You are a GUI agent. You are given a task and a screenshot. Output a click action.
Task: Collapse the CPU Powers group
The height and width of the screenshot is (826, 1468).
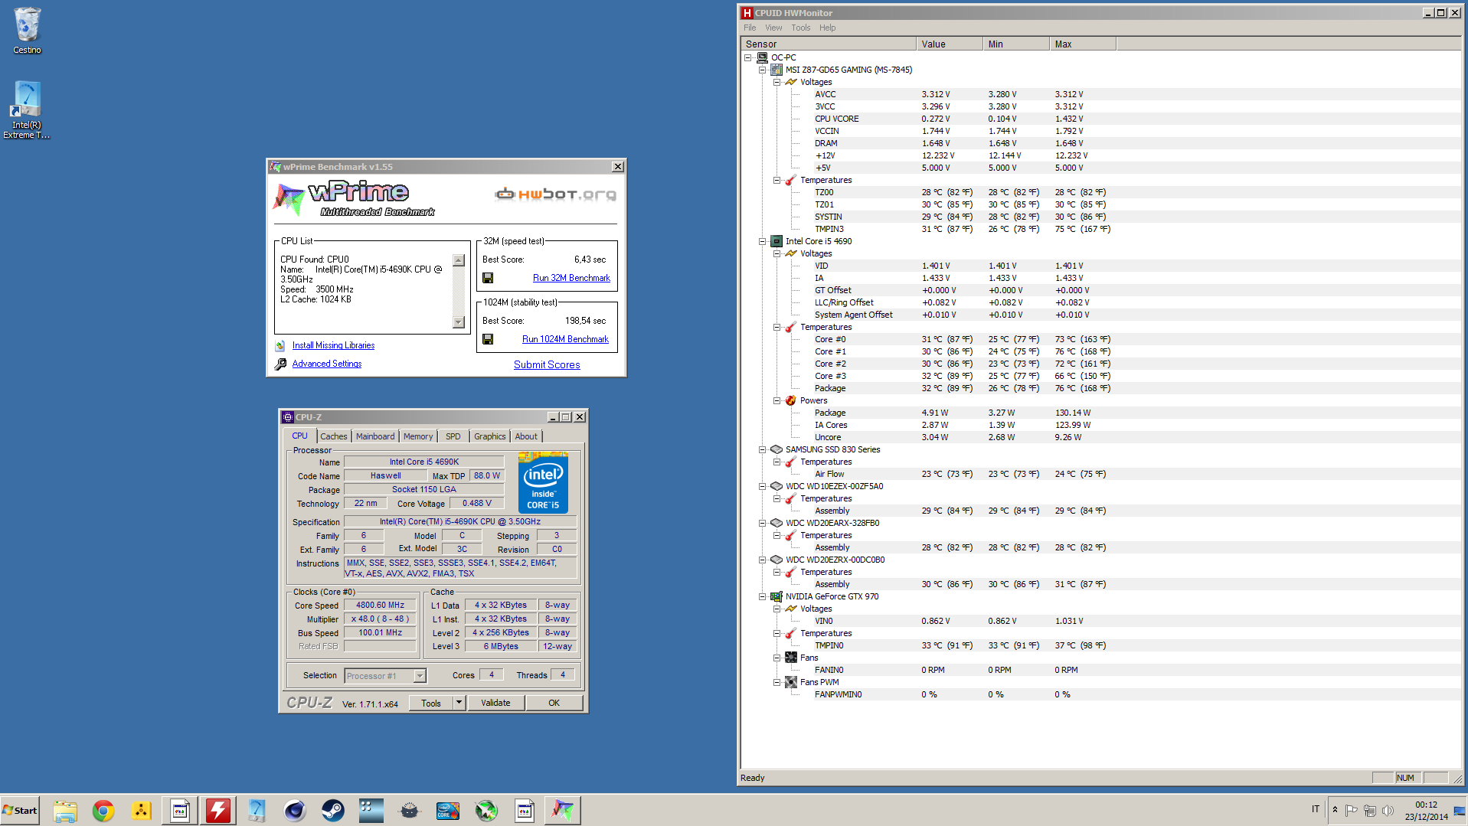click(777, 400)
